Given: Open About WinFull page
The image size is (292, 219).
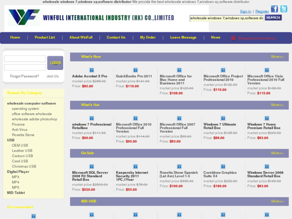Looking at the screenshot, I should 81,37.
